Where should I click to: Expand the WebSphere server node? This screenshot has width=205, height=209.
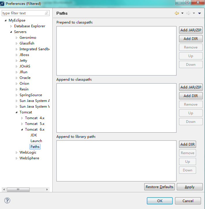(16, 158)
